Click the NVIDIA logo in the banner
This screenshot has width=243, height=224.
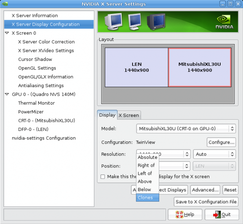click(225, 22)
